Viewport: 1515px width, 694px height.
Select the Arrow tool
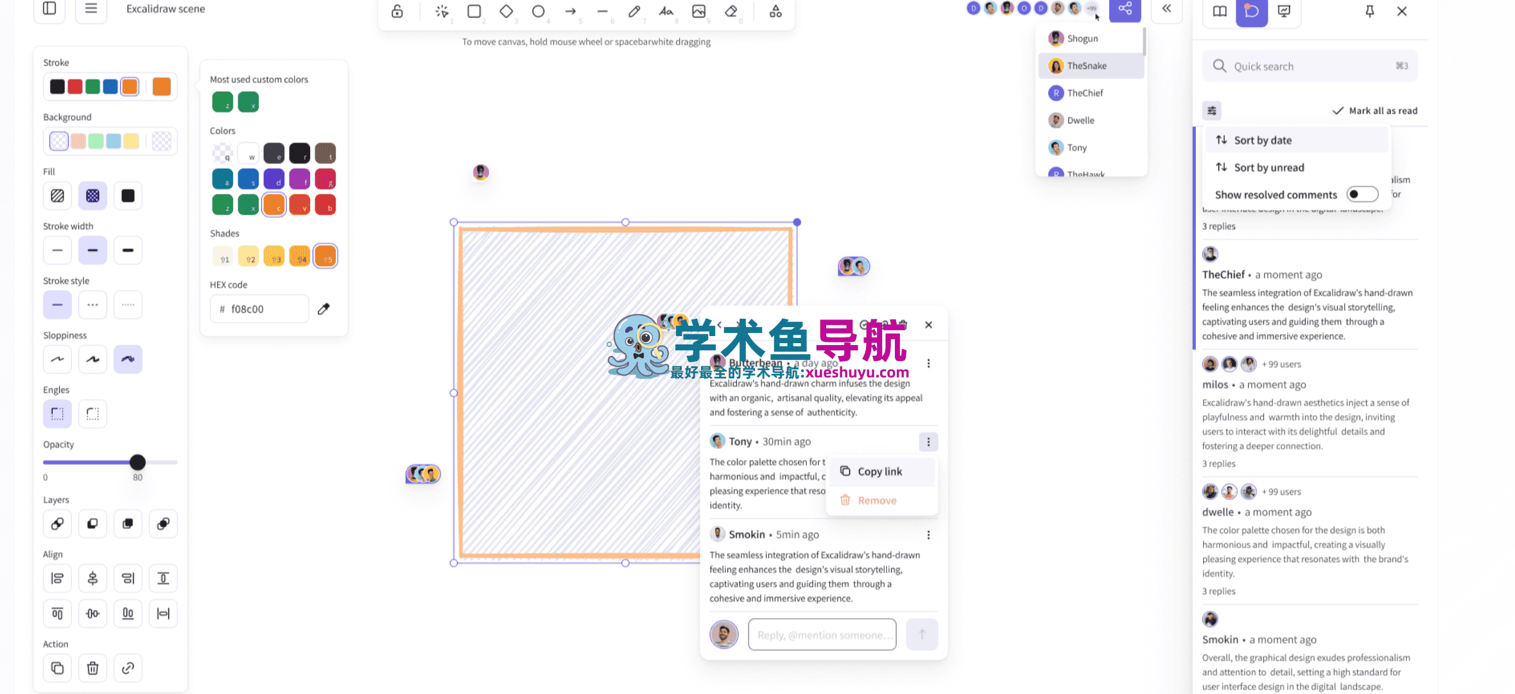point(571,11)
